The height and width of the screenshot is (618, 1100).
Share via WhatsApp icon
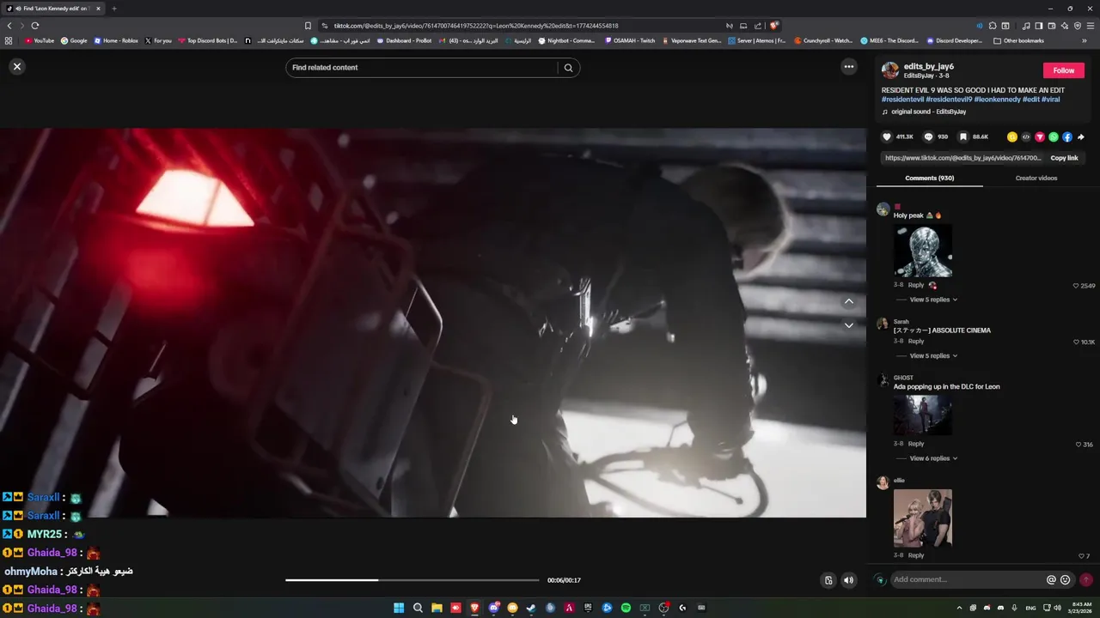(1053, 136)
